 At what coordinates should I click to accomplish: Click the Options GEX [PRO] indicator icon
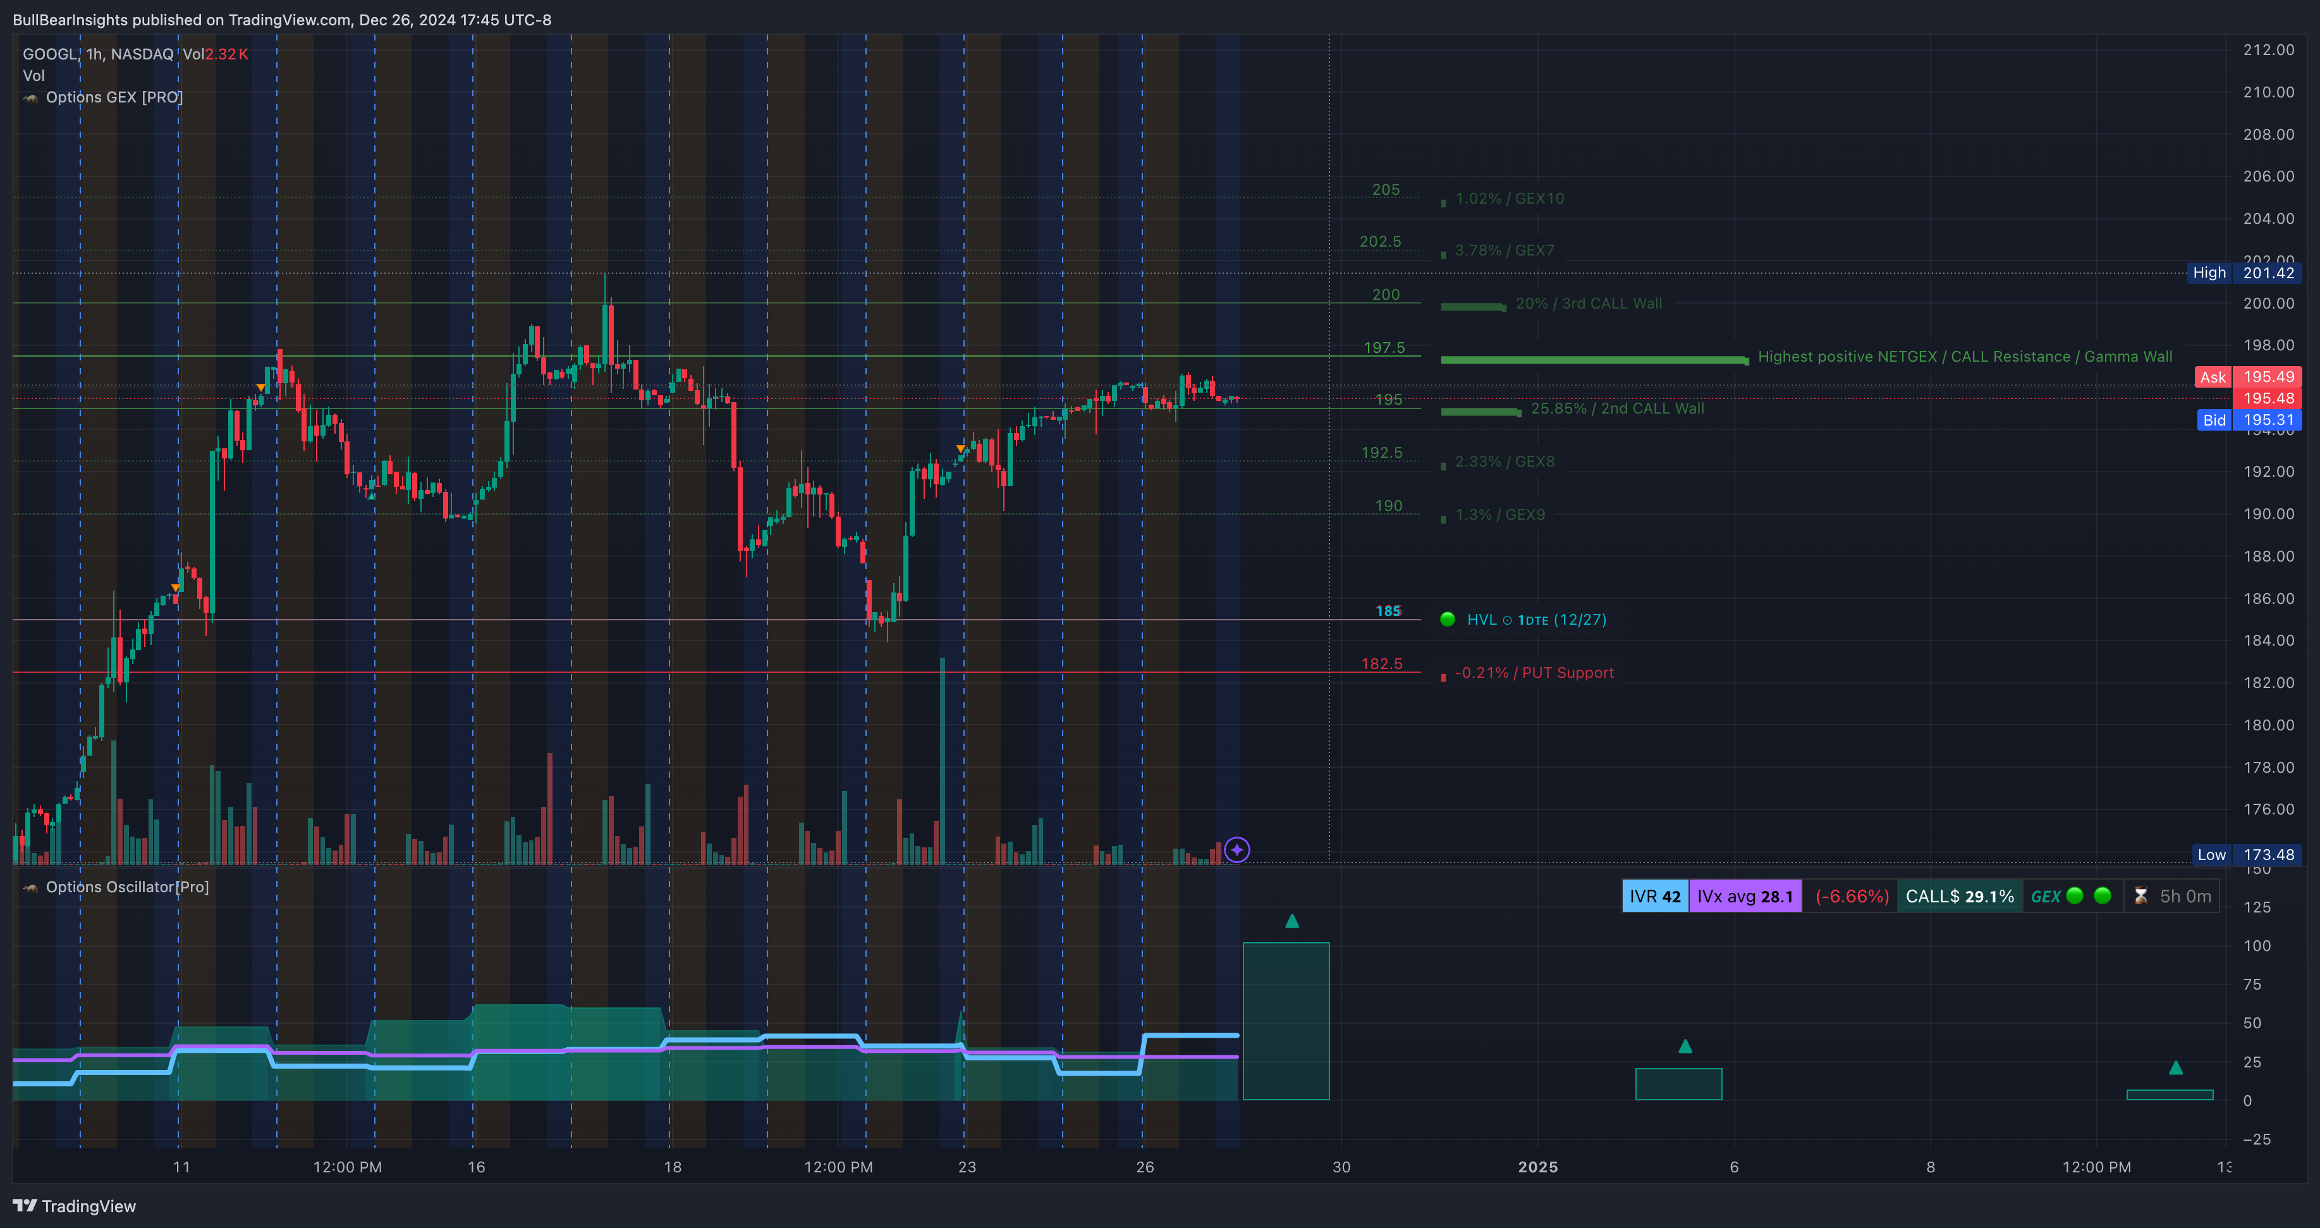click(30, 98)
